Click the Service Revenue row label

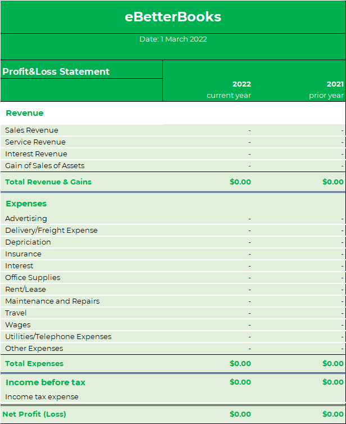tap(35, 142)
